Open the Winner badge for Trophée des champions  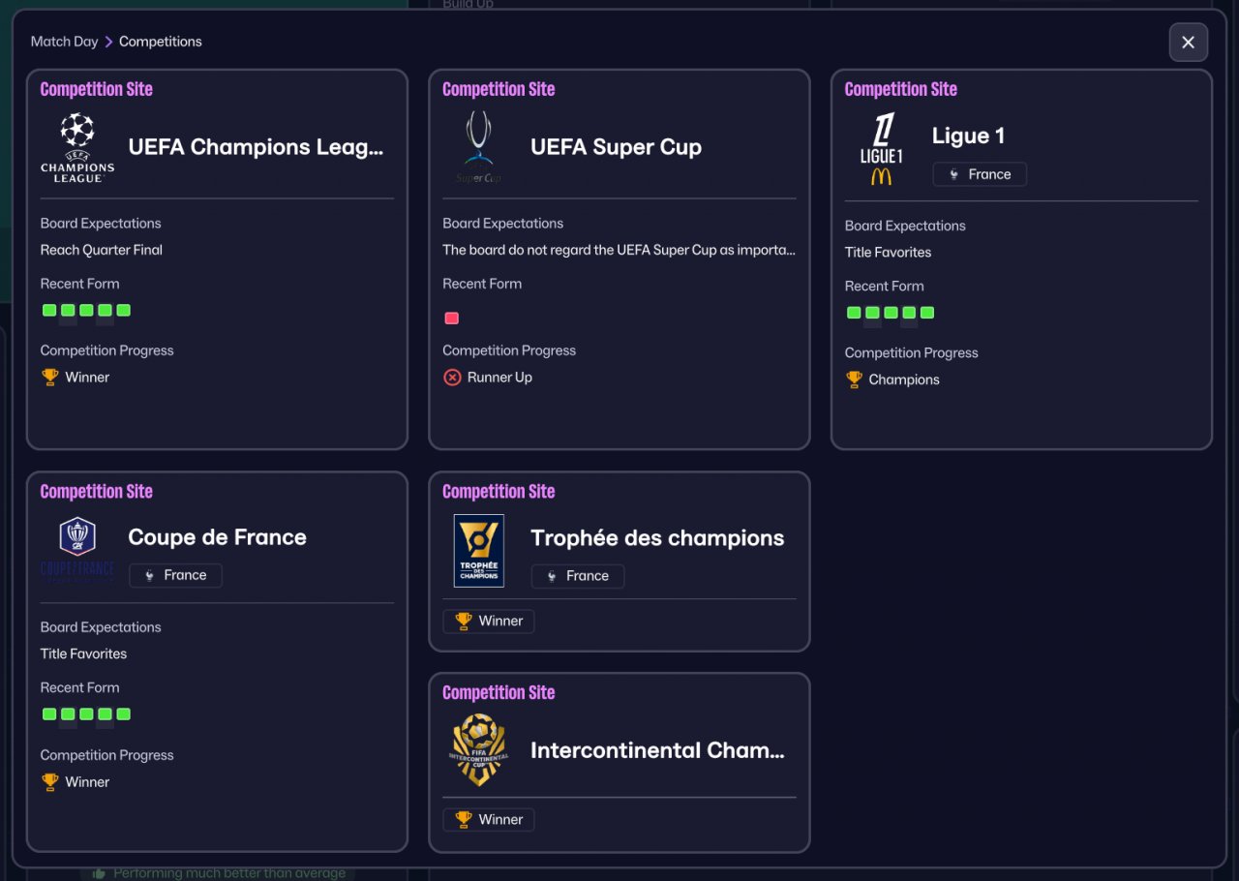[489, 622]
